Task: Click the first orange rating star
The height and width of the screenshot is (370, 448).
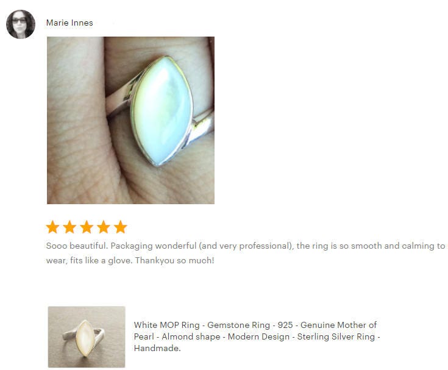Action: (52, 227)
